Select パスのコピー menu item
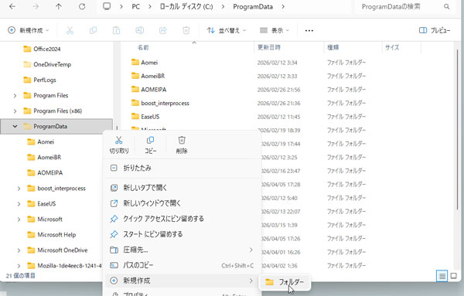Viewport: 464px width, 296px height. coord(182,265)
